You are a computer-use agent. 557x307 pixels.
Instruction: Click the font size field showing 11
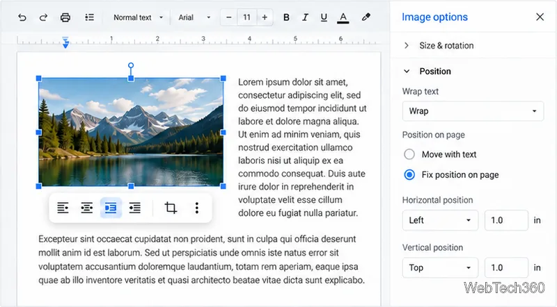246,17
